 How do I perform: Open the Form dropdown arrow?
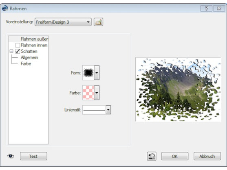click(97, 73)
